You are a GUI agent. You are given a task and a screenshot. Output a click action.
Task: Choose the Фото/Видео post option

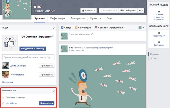[x=83, y=28]
